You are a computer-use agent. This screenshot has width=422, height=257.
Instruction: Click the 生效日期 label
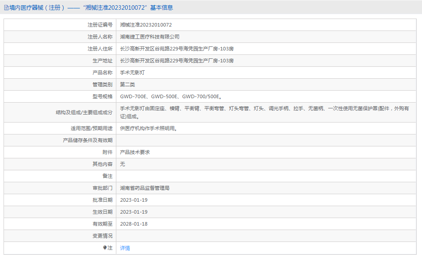click(x=103, y=212)
